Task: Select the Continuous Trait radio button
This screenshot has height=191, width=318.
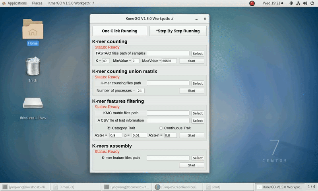Action: (x=161, y=128)
